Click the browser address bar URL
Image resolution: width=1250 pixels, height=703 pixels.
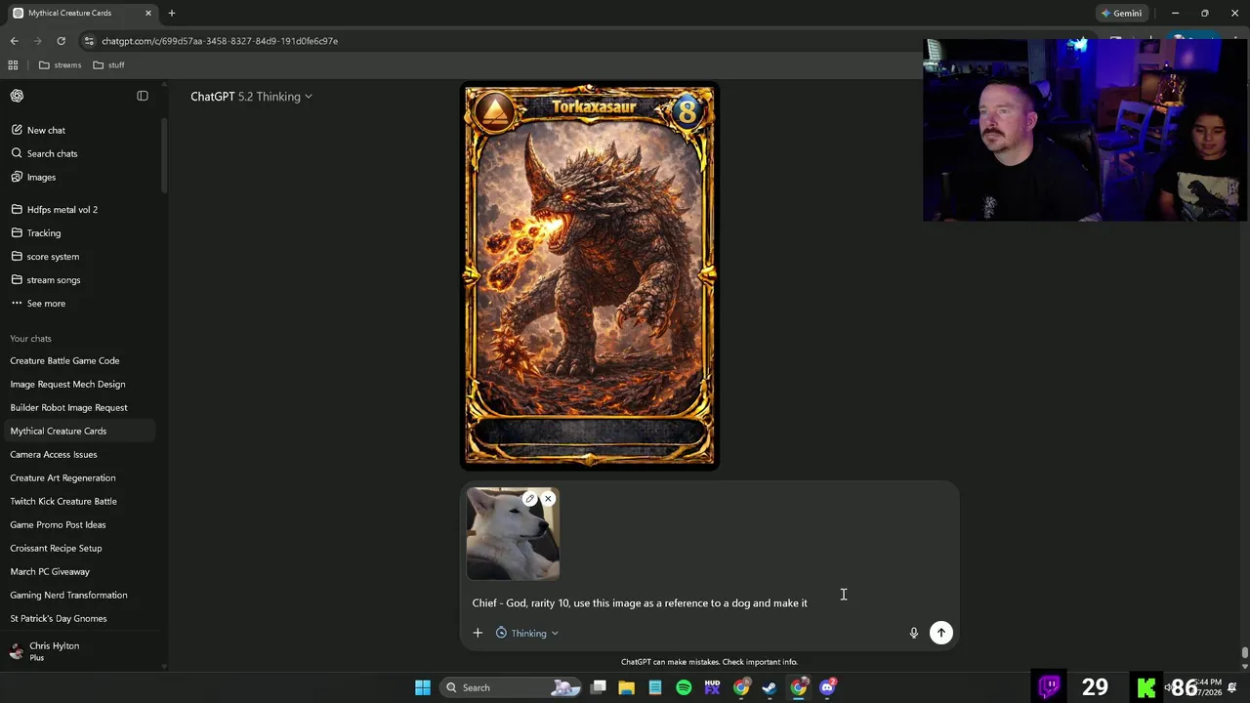(220, 41)
